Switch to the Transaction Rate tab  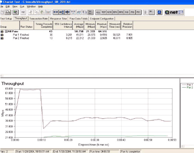coord(38,19)
